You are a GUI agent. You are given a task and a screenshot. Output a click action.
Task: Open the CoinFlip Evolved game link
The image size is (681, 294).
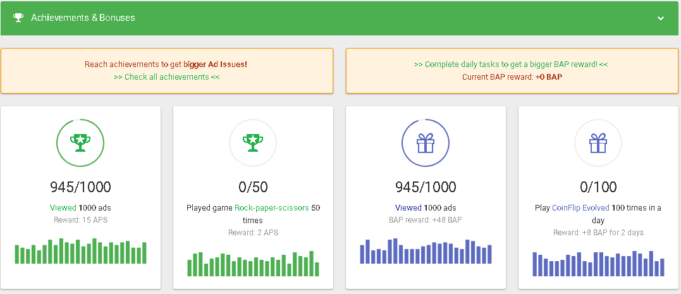coord(580,207)
